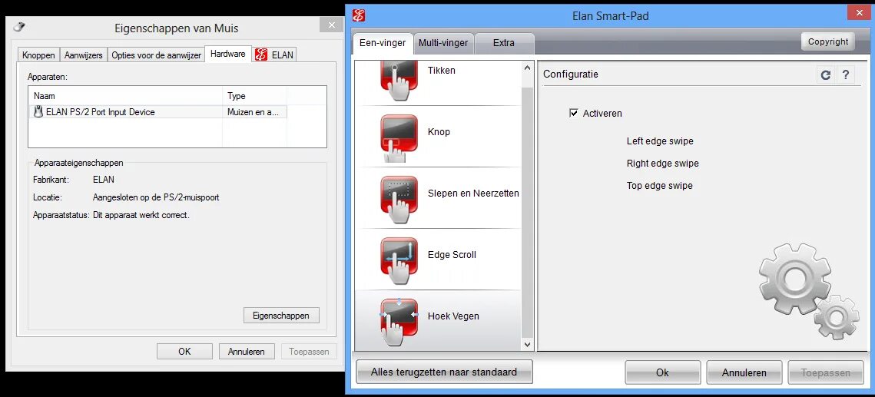Click Aangesloten op de PS/2-muispoort text

coord(156,197)
